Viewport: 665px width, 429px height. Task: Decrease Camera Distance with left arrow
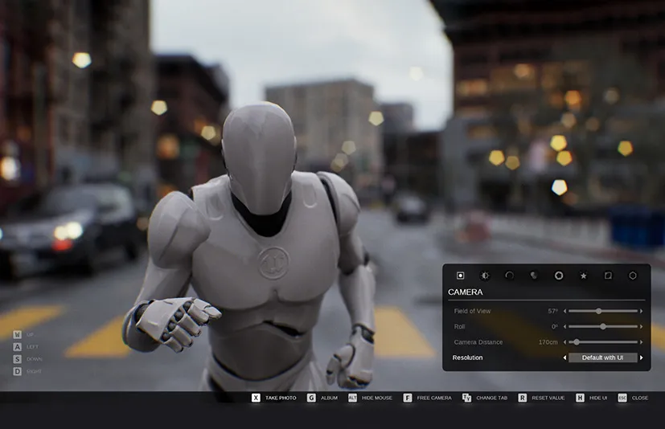coord(565,341)
